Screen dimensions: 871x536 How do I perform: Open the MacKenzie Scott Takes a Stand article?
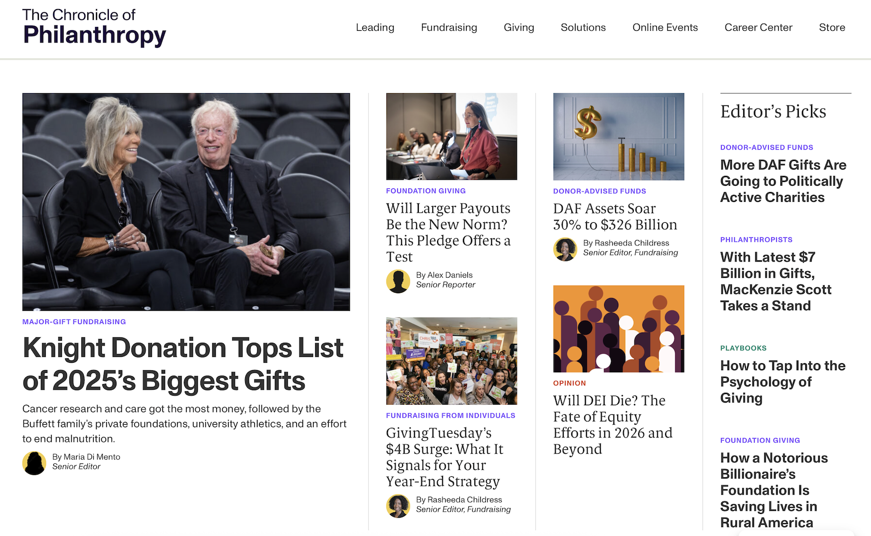776,281
